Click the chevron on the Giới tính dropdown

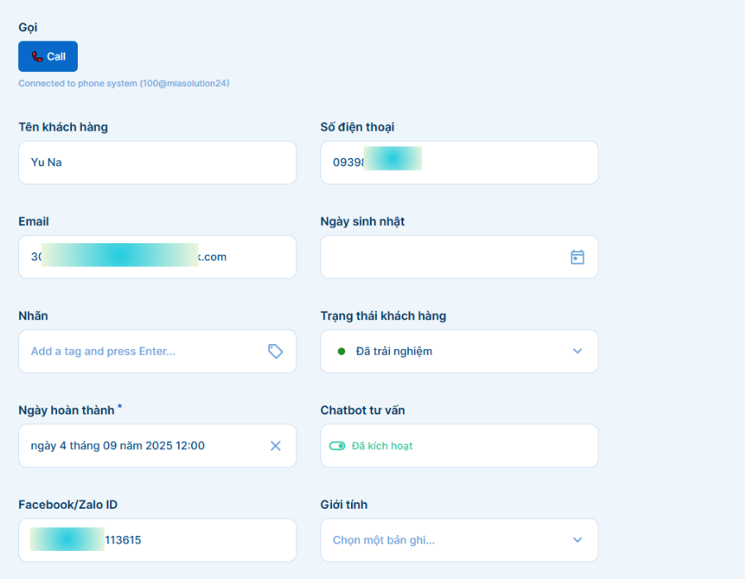click(x=577, y=540)
